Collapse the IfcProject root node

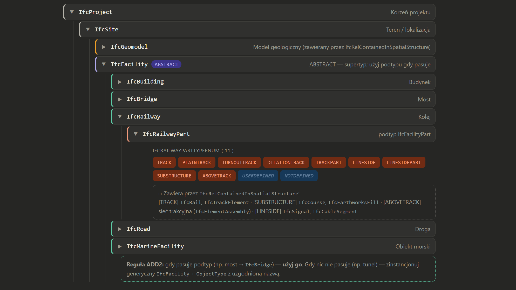(x=72, y=12)
